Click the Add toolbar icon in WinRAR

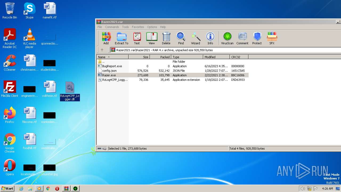[106, 38]
